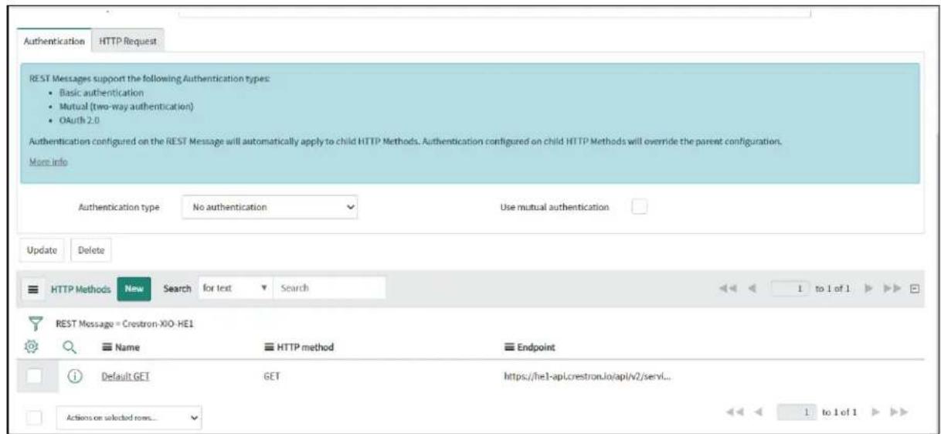
Task: Click the Endpoint URL cell value
Action: (x=589, y=378)
